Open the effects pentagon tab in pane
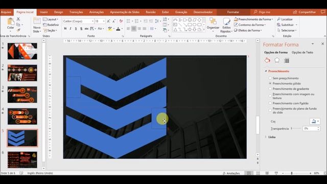Viewport: 327px width, 184px height. (277, 60)
